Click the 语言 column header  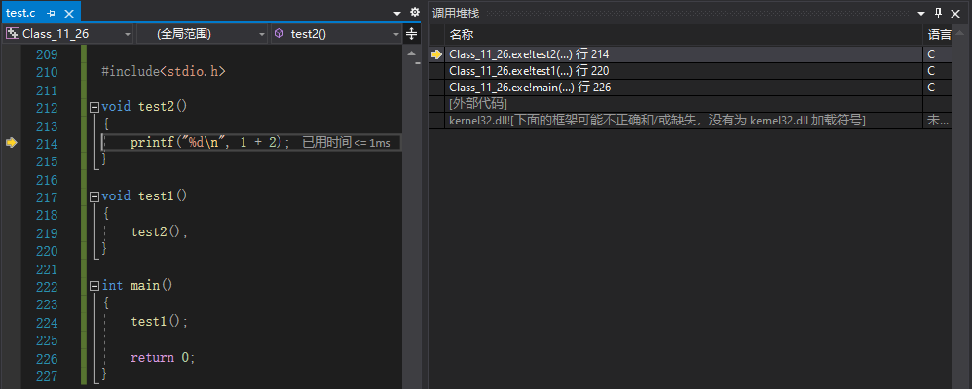[x=938, y=35]
